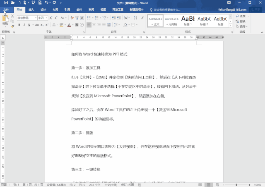Switch to Web Layout view in status bar
265x187 pixels.
217,185
